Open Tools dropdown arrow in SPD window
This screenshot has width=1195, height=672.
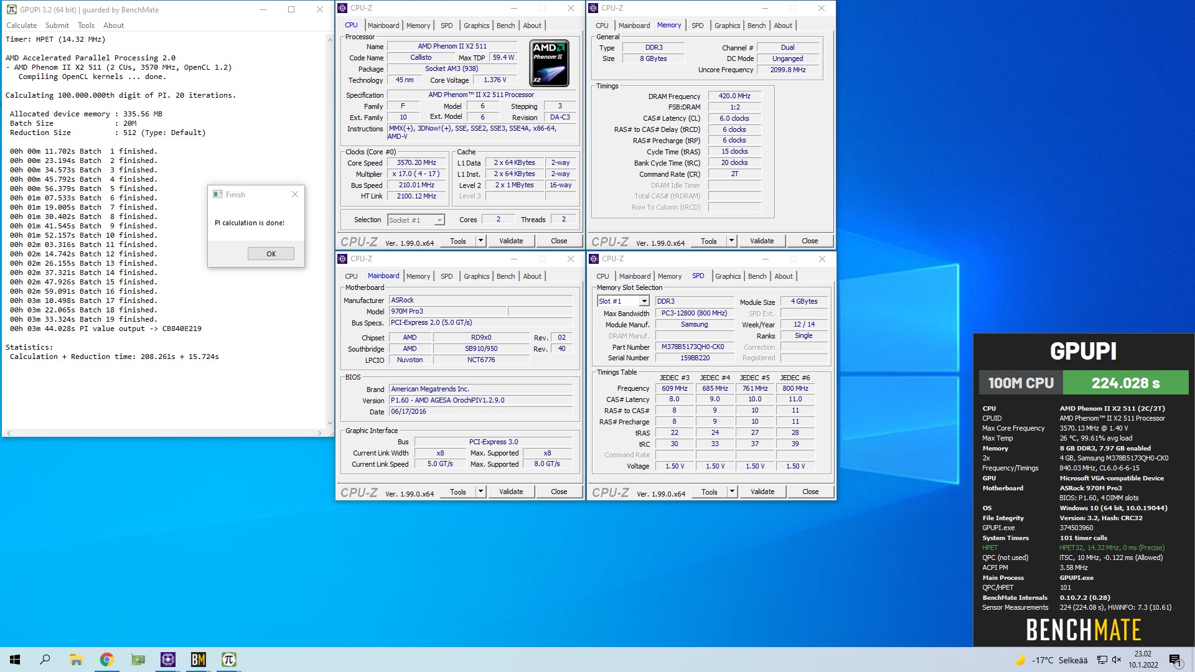click(732, 492)
